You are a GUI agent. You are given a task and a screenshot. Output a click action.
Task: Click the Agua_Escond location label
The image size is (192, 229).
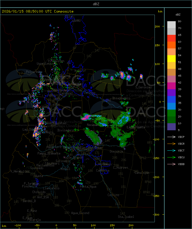[80, 213]
